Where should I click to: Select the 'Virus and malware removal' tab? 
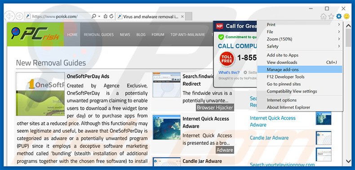tap(151, 17)
